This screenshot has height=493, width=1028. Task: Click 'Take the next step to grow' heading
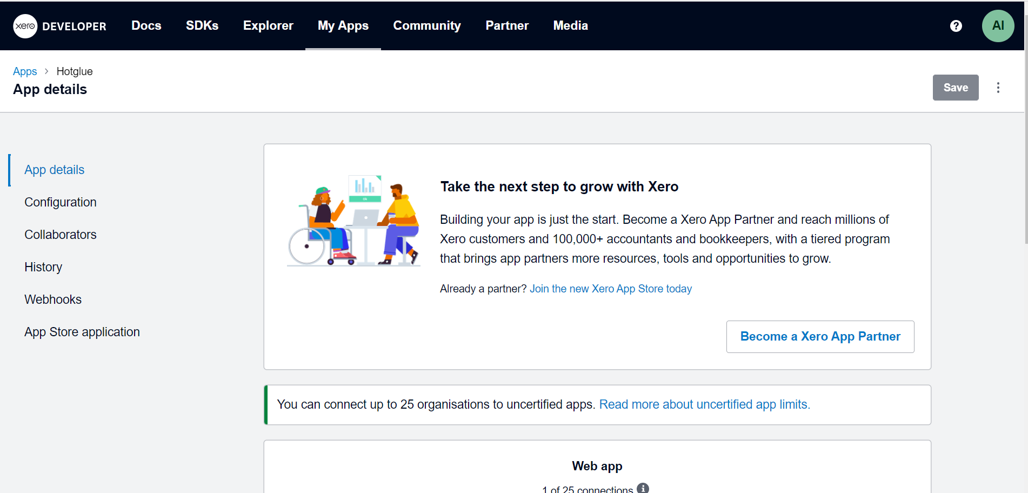(559, 186)
